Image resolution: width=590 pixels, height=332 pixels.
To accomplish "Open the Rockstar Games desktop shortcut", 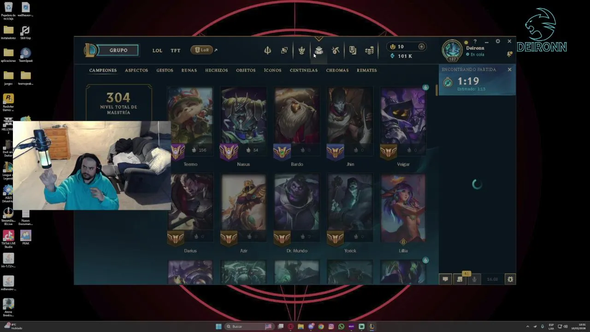I will (x=8, y=102).
